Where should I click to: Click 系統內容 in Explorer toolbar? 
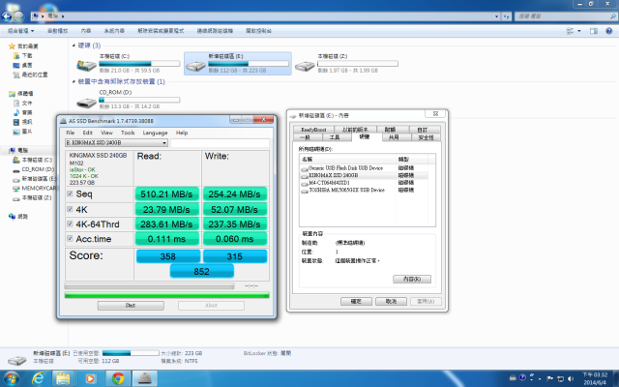coord(114,31)
